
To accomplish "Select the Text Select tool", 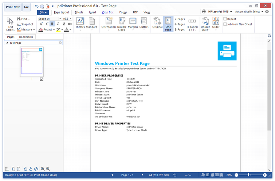I will pos(10,24).
